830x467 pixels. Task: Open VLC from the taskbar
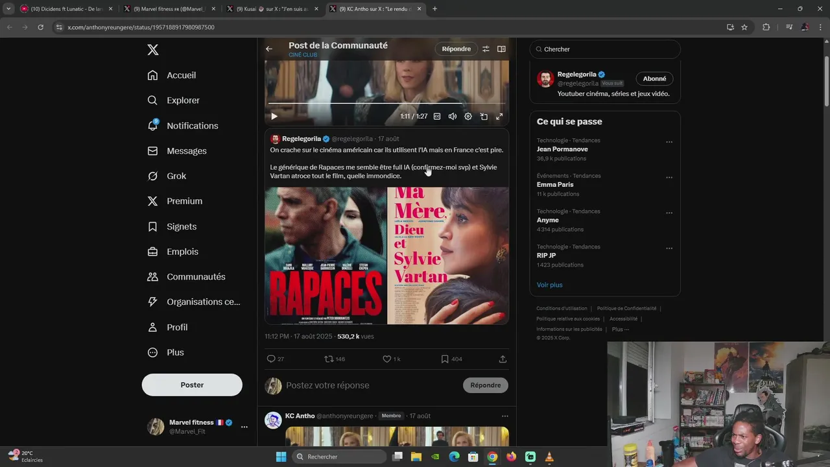coord(549,457)
